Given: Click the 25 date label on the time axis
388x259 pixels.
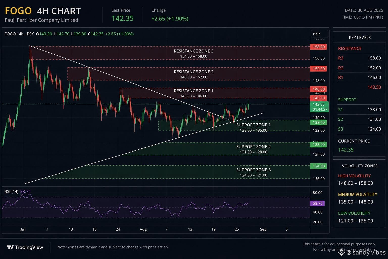Looking at the screenshot, I should click(237, 229).
